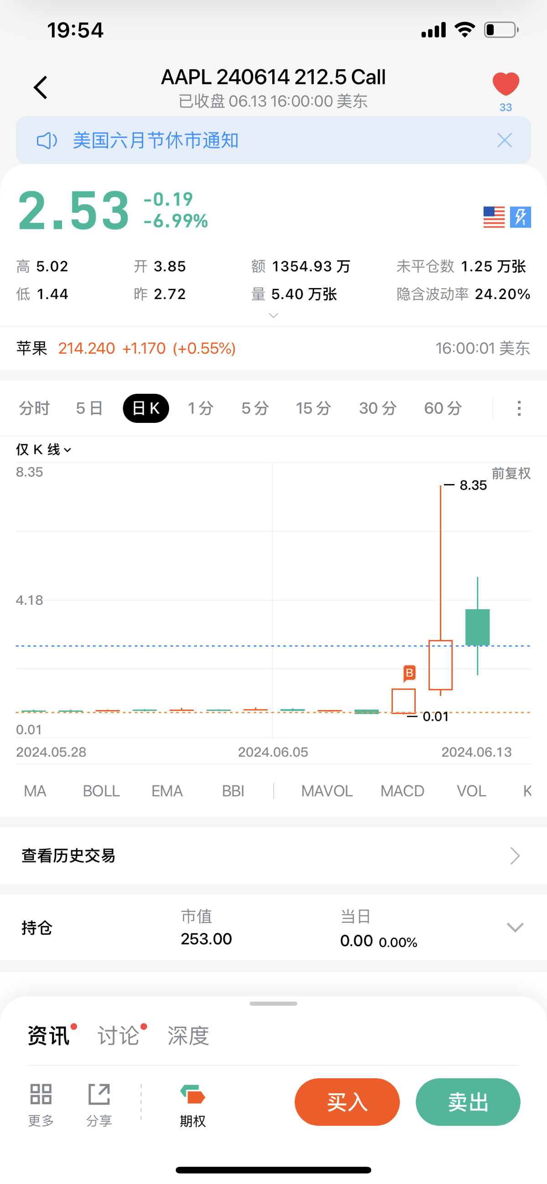Open the 仅 K 线 dropdown
This screenshot has width=547, height=1184.
[x=44, y=449]
